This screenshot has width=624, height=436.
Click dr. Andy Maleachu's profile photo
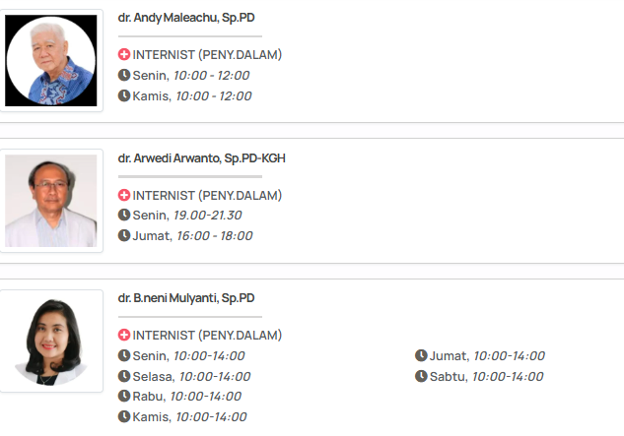[51, 60]
